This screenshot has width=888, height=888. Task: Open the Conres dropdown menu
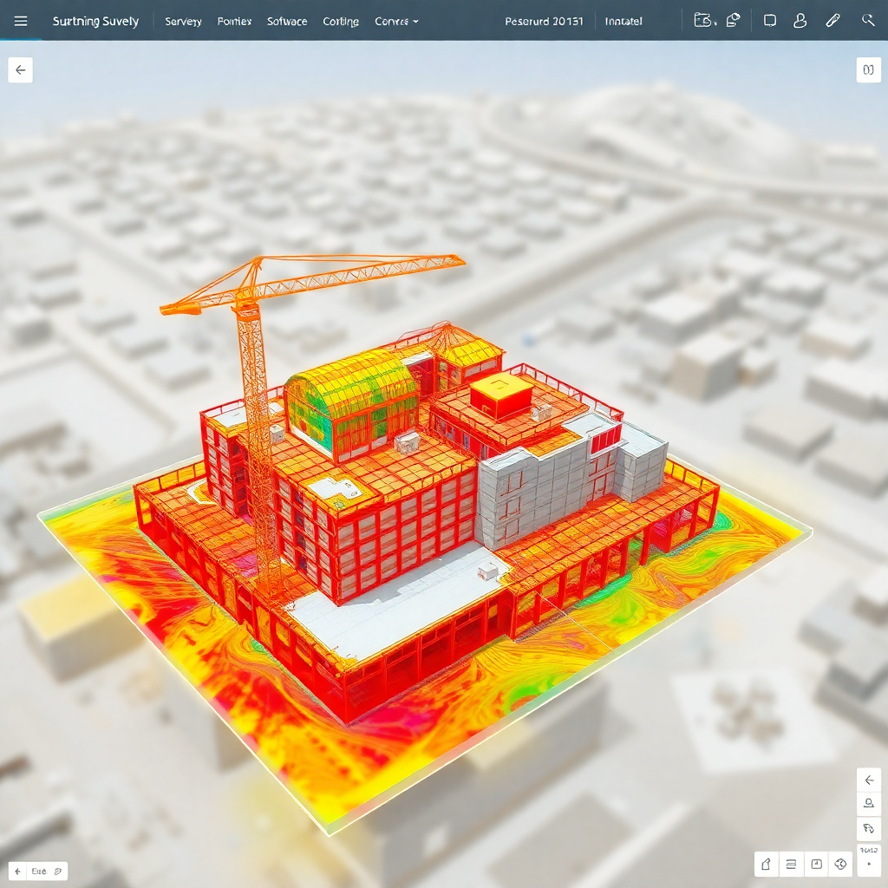pyautogui.click(x=395, y=21)
